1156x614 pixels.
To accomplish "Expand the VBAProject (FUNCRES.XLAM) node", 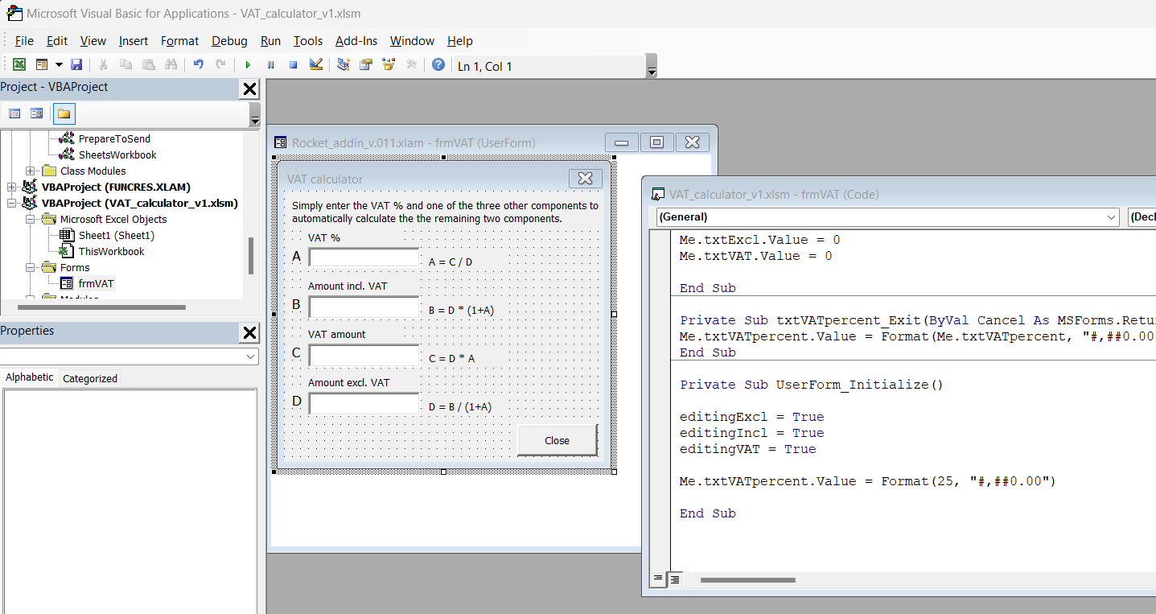I will [12, 187].
